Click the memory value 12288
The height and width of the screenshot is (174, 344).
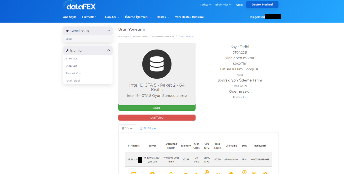(186, 160)
